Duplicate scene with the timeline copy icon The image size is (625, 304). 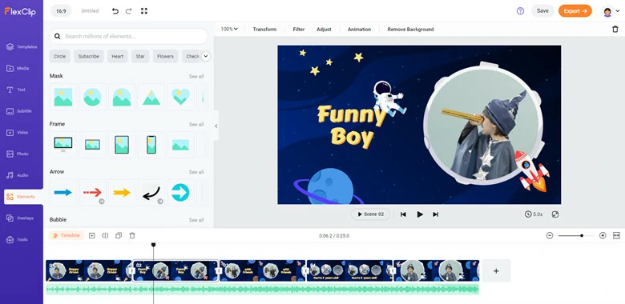point(119,235)
